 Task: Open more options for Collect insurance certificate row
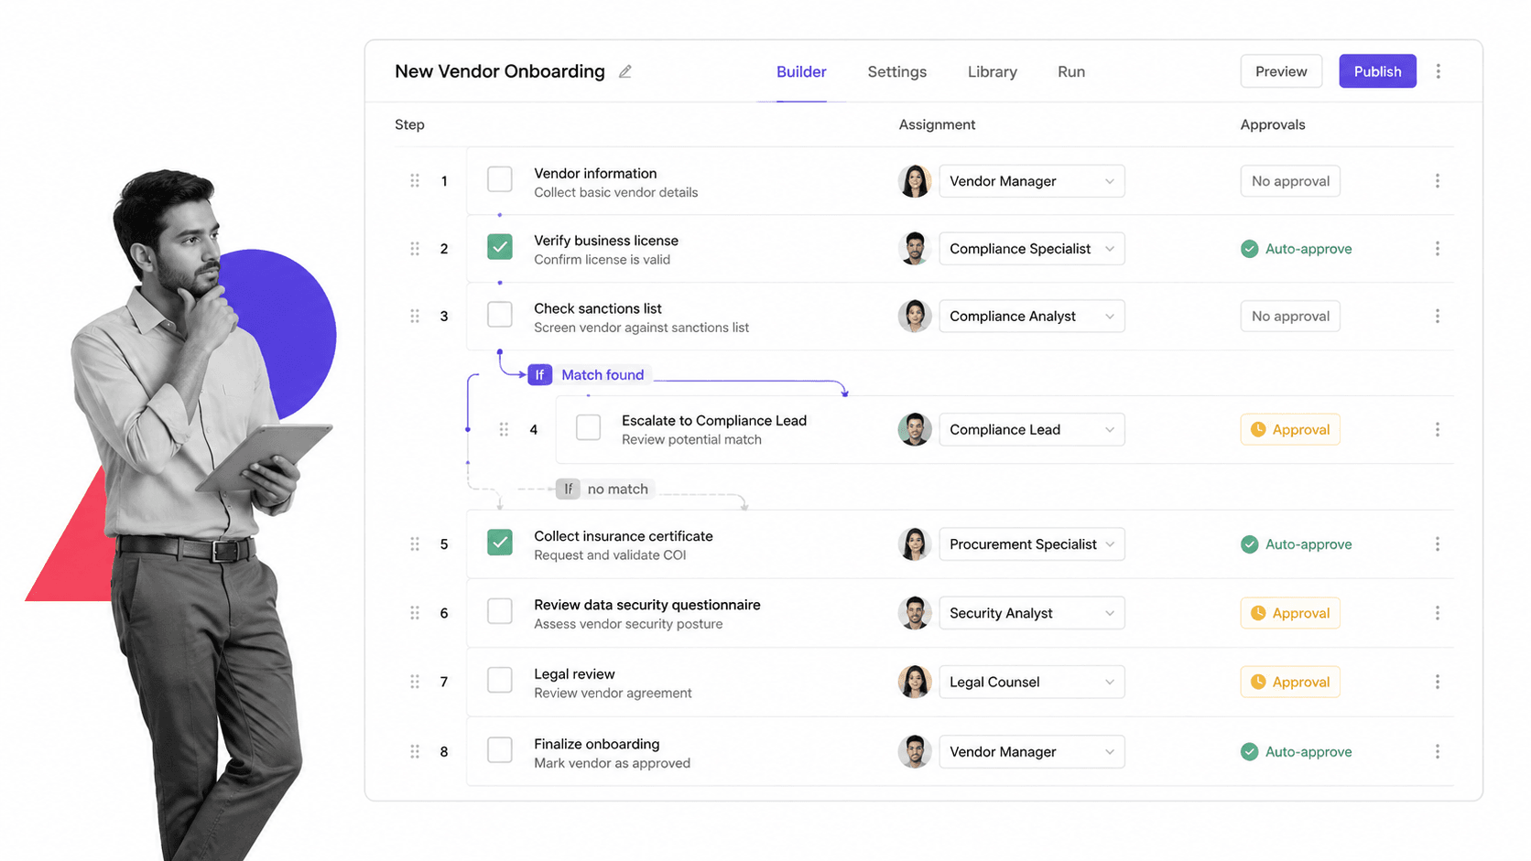tap(1437, 544)
